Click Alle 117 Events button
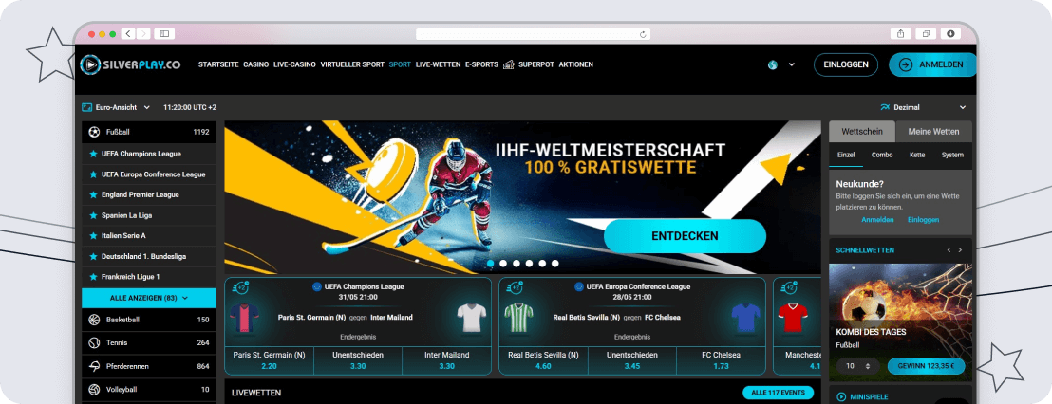This screenshot has width=1052, height=404. click(779, 393)
